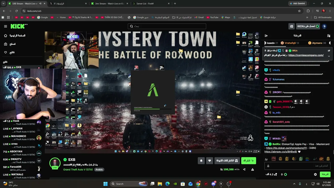Open the Chrome three-dot menu
This screenshot has height=188, width=334.
[x=330, y=11]
